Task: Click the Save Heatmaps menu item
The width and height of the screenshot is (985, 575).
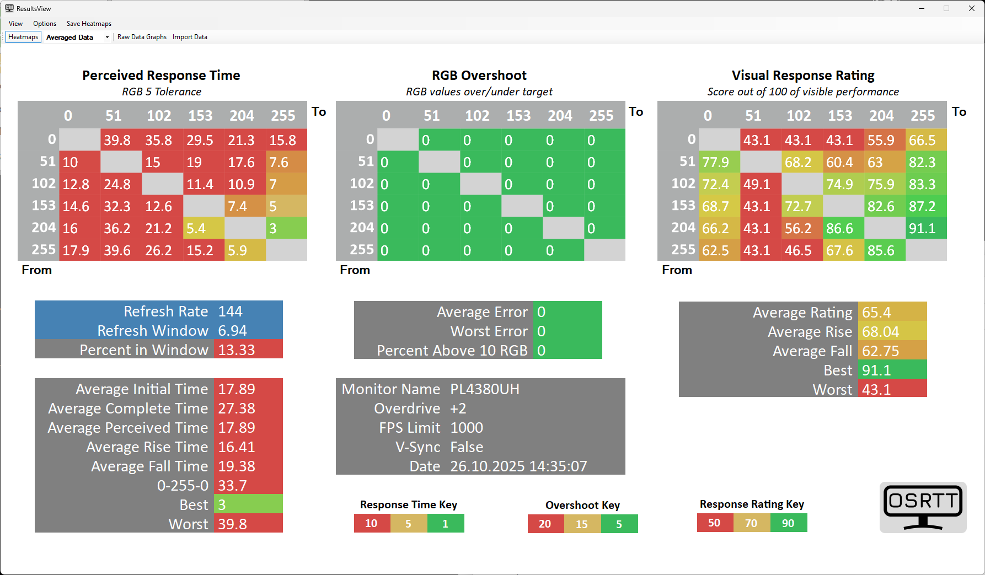Action: tap(89, 24)
